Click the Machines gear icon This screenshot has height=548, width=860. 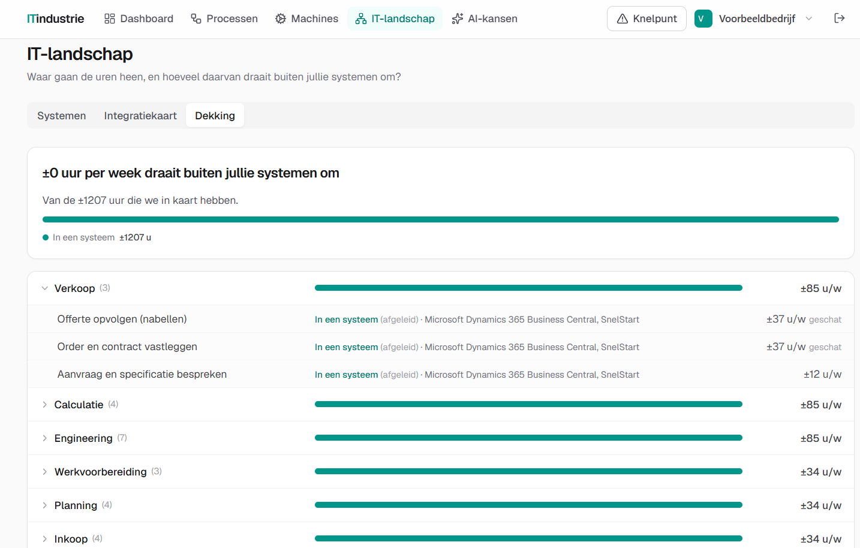(281, 19)
